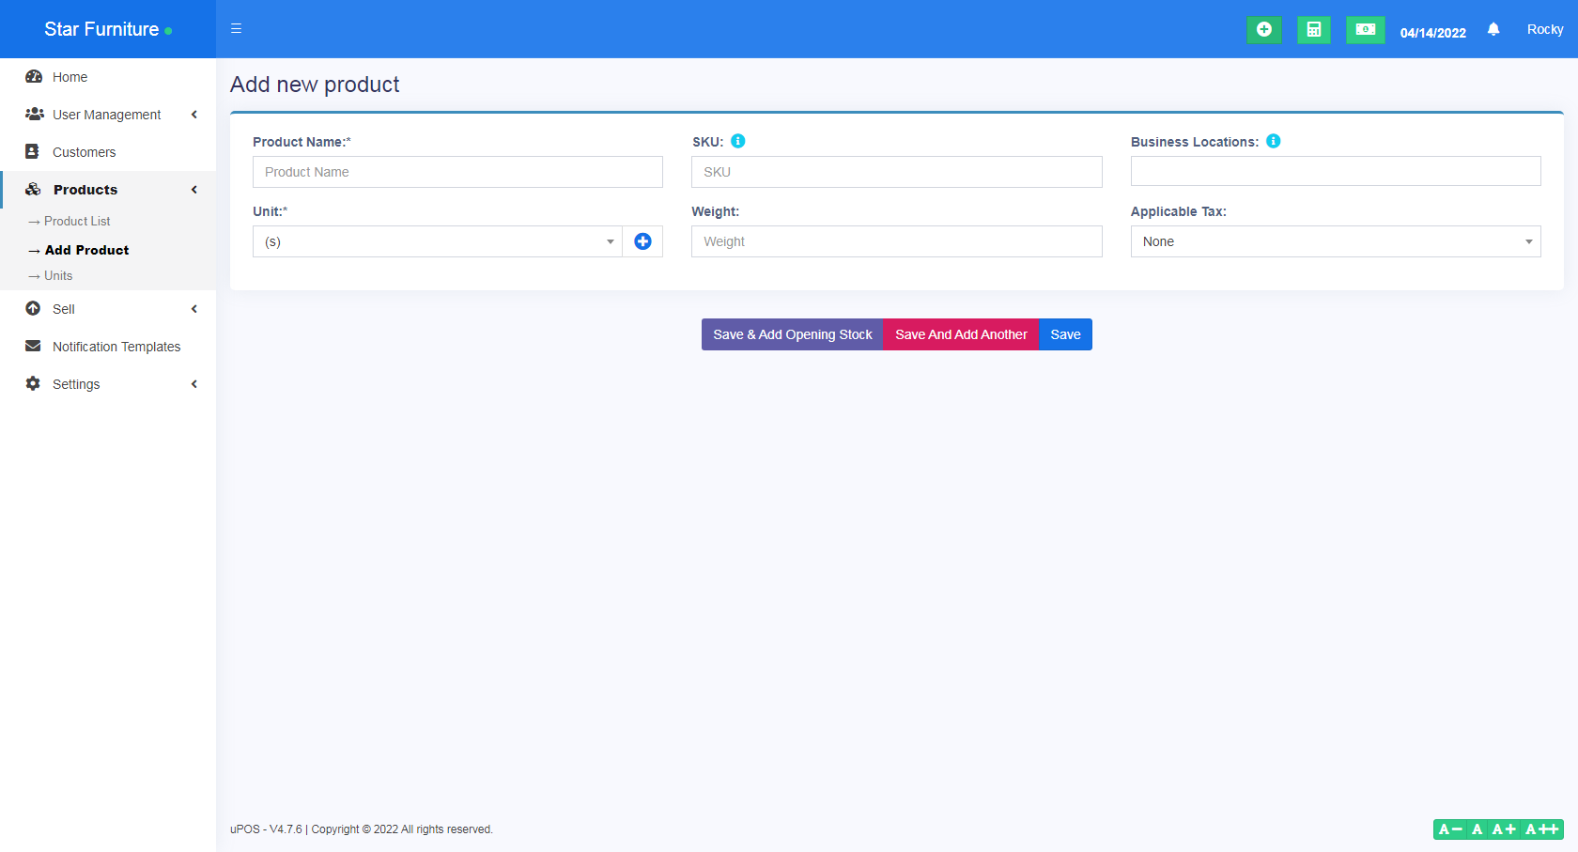Toggle sidebar with hamburger menu icon
The width and height of the screenshot is (1578, 852).
click(237, 29)
